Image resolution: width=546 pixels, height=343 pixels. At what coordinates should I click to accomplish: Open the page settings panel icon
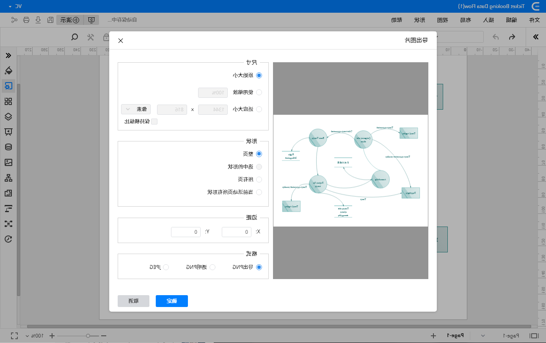coord(8,86)
